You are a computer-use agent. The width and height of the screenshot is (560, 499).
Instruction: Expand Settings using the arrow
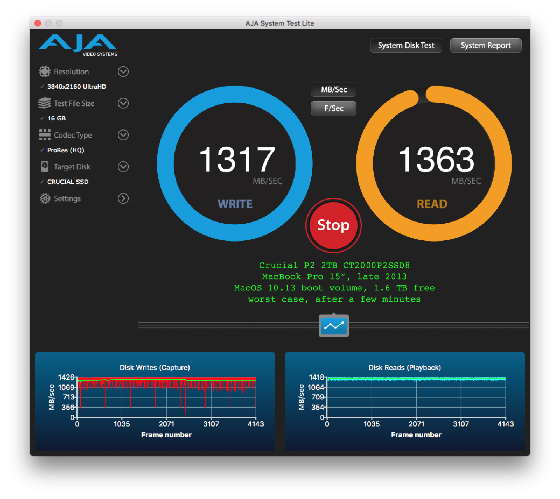click(123, 198)
